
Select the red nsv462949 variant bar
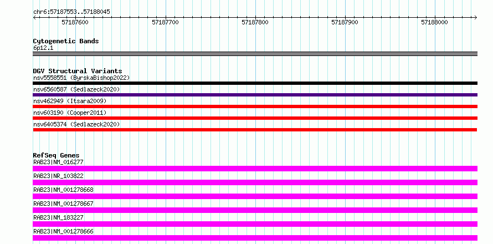coord(255,106)
